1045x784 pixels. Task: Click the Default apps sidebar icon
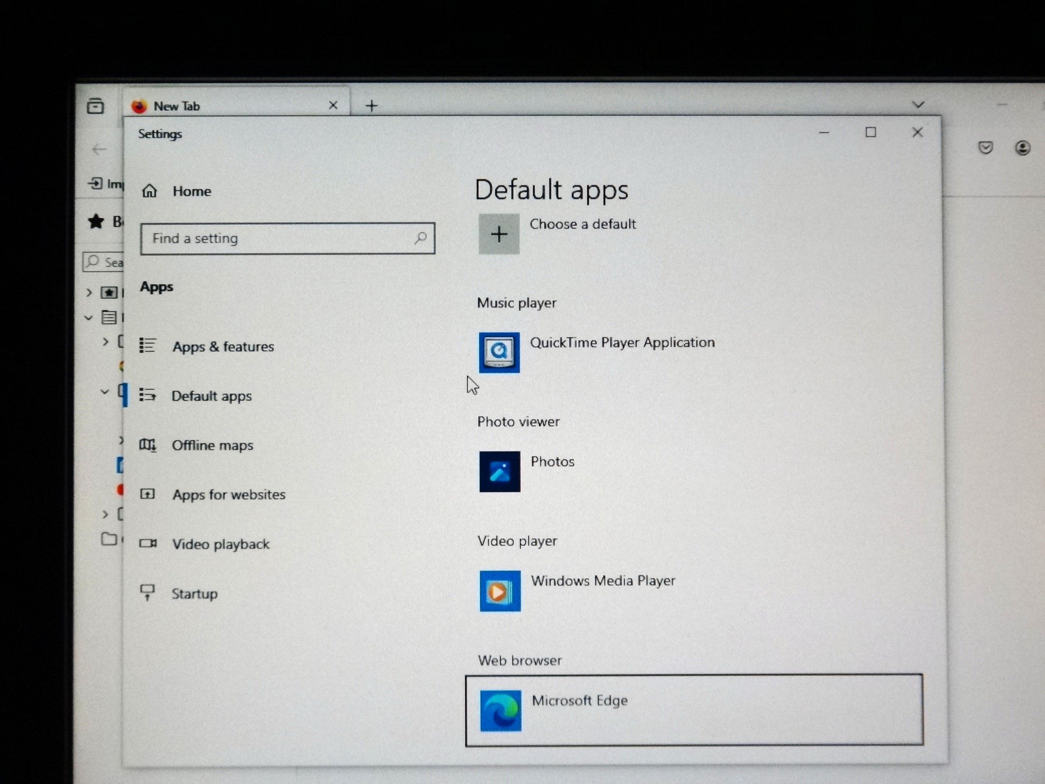click(148, 394)
